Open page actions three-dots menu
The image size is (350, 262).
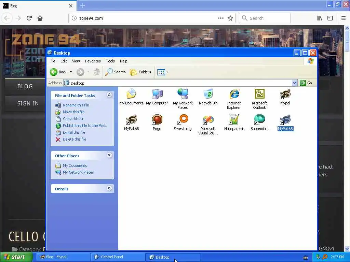[221, 18]
